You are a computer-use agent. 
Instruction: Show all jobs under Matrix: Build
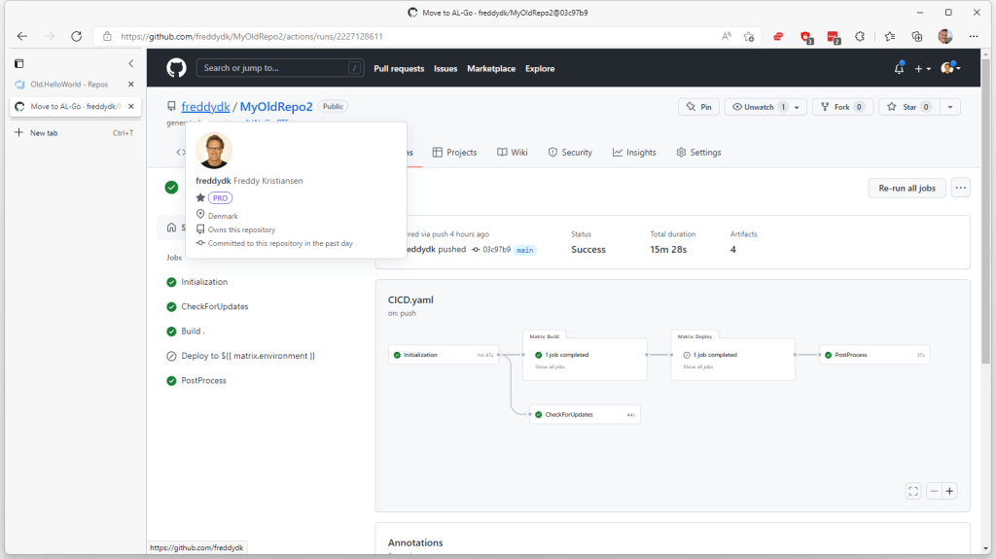(550, 367)
